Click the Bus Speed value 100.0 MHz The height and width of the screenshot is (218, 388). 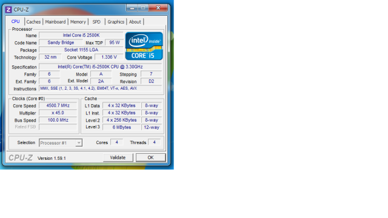tap(58, 120)
